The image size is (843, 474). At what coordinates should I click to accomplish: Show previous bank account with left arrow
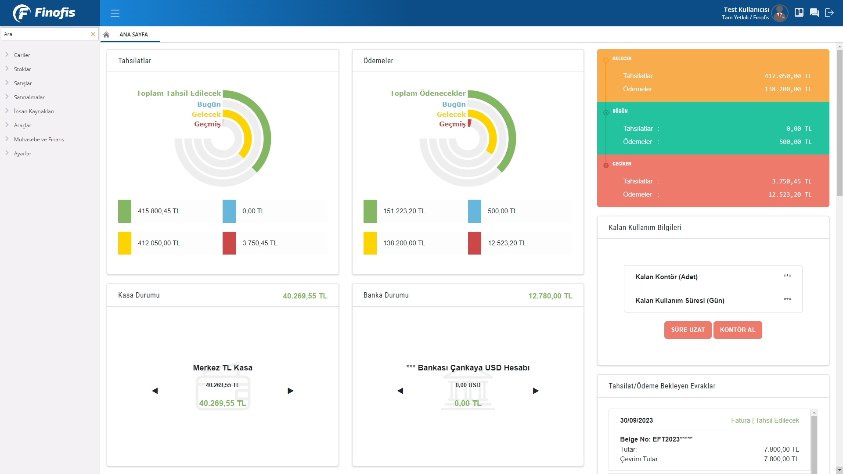pos(400,391)
